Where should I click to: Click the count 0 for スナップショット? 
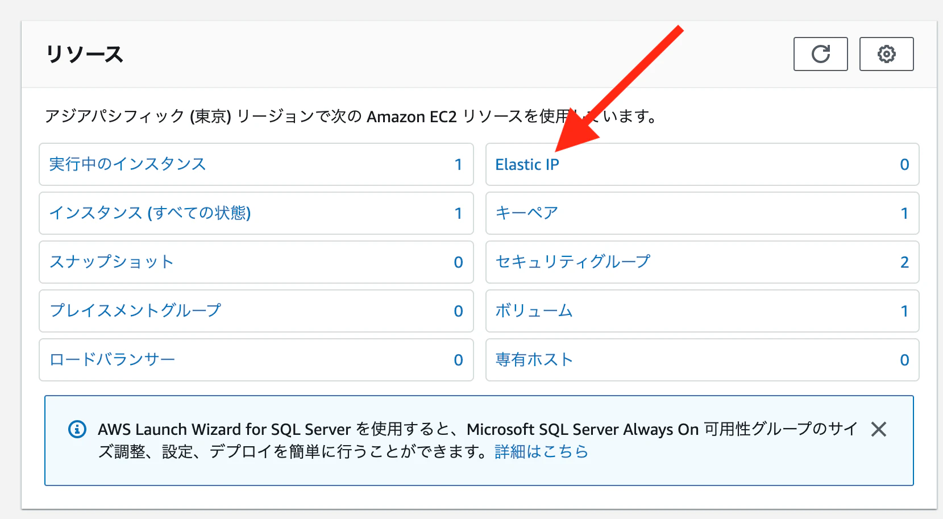(x=458, y=262)
